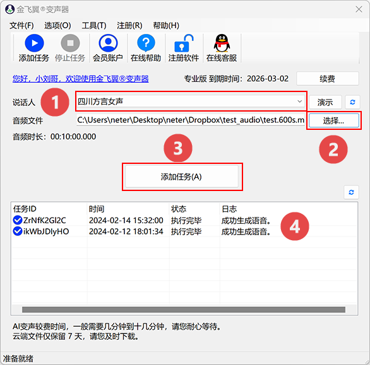Viewport: 370px width, 365px height.
Task: Click the gray 停止任务 stop icon
Action: tap(70, 43)
